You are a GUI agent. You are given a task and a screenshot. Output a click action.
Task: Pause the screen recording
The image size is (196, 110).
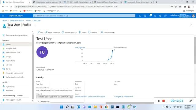[x=159, y=101]
